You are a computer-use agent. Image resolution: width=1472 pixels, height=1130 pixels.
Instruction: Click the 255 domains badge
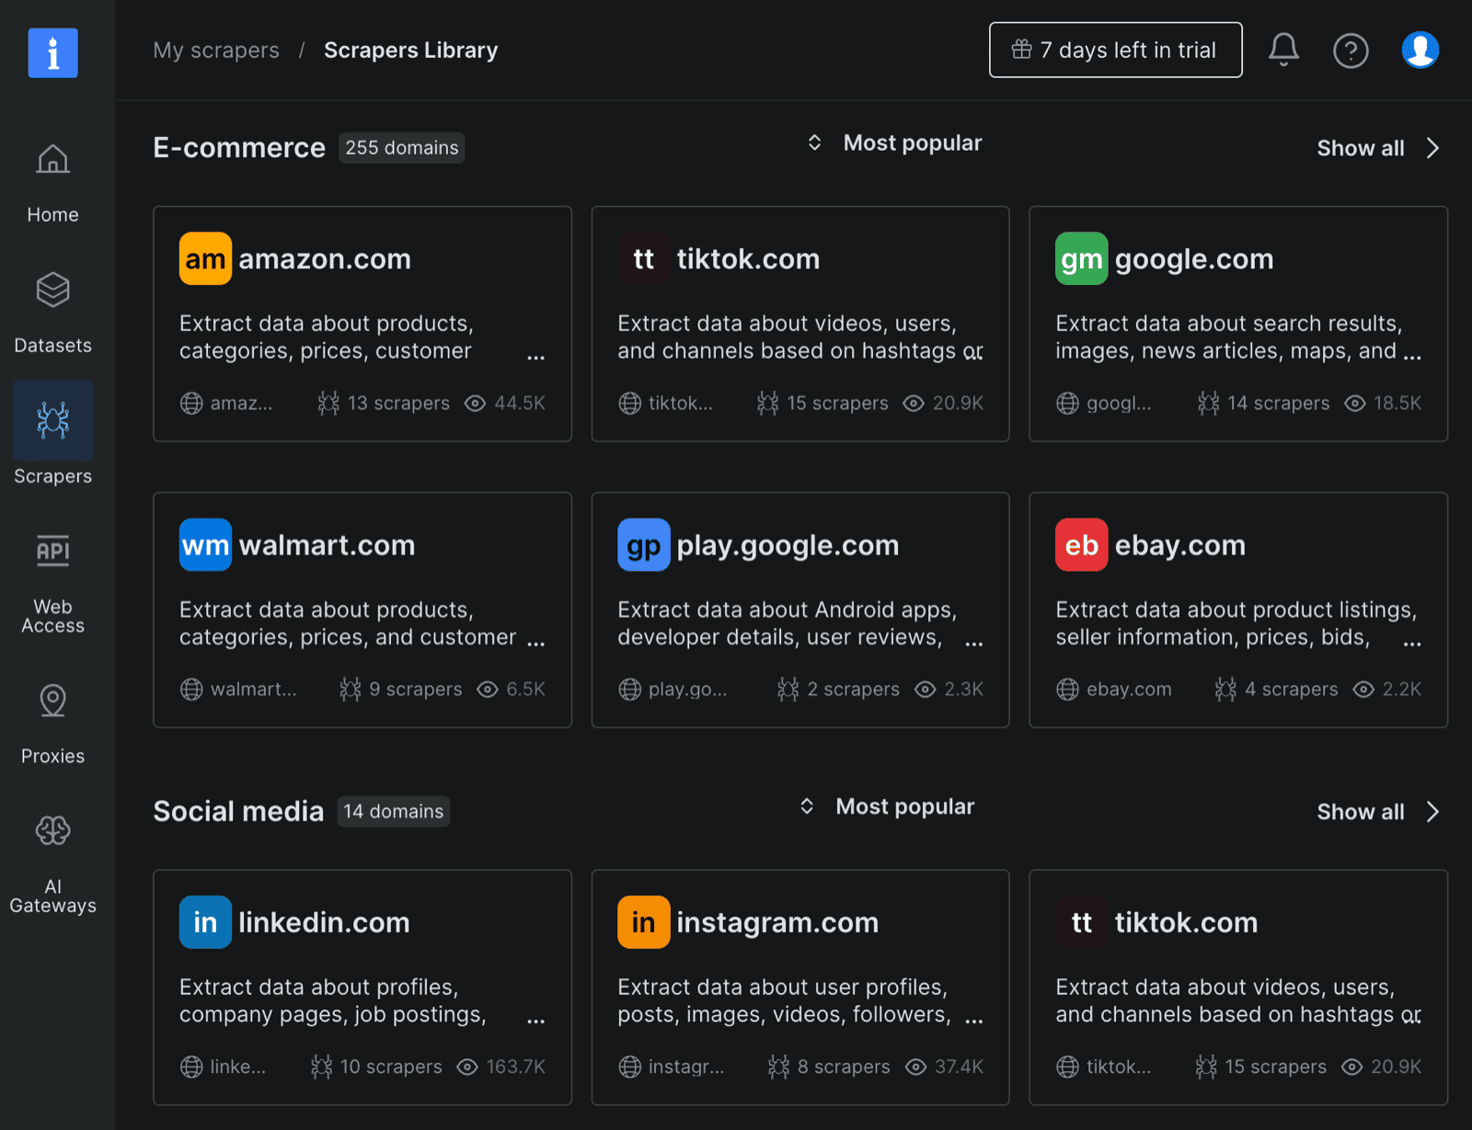(402, 148)
